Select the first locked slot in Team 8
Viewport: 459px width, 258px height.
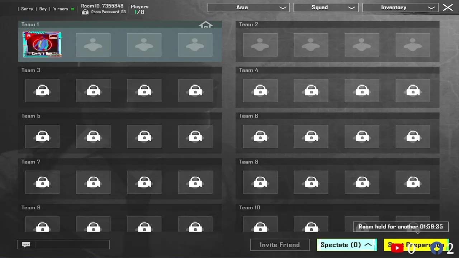(x=260, y=182)
